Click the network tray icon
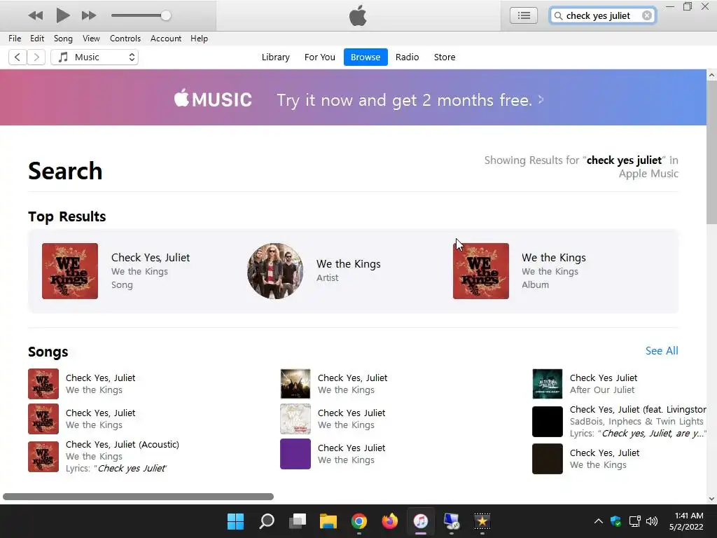Viewport: 717px width, 538px height. tap(634, 521)
